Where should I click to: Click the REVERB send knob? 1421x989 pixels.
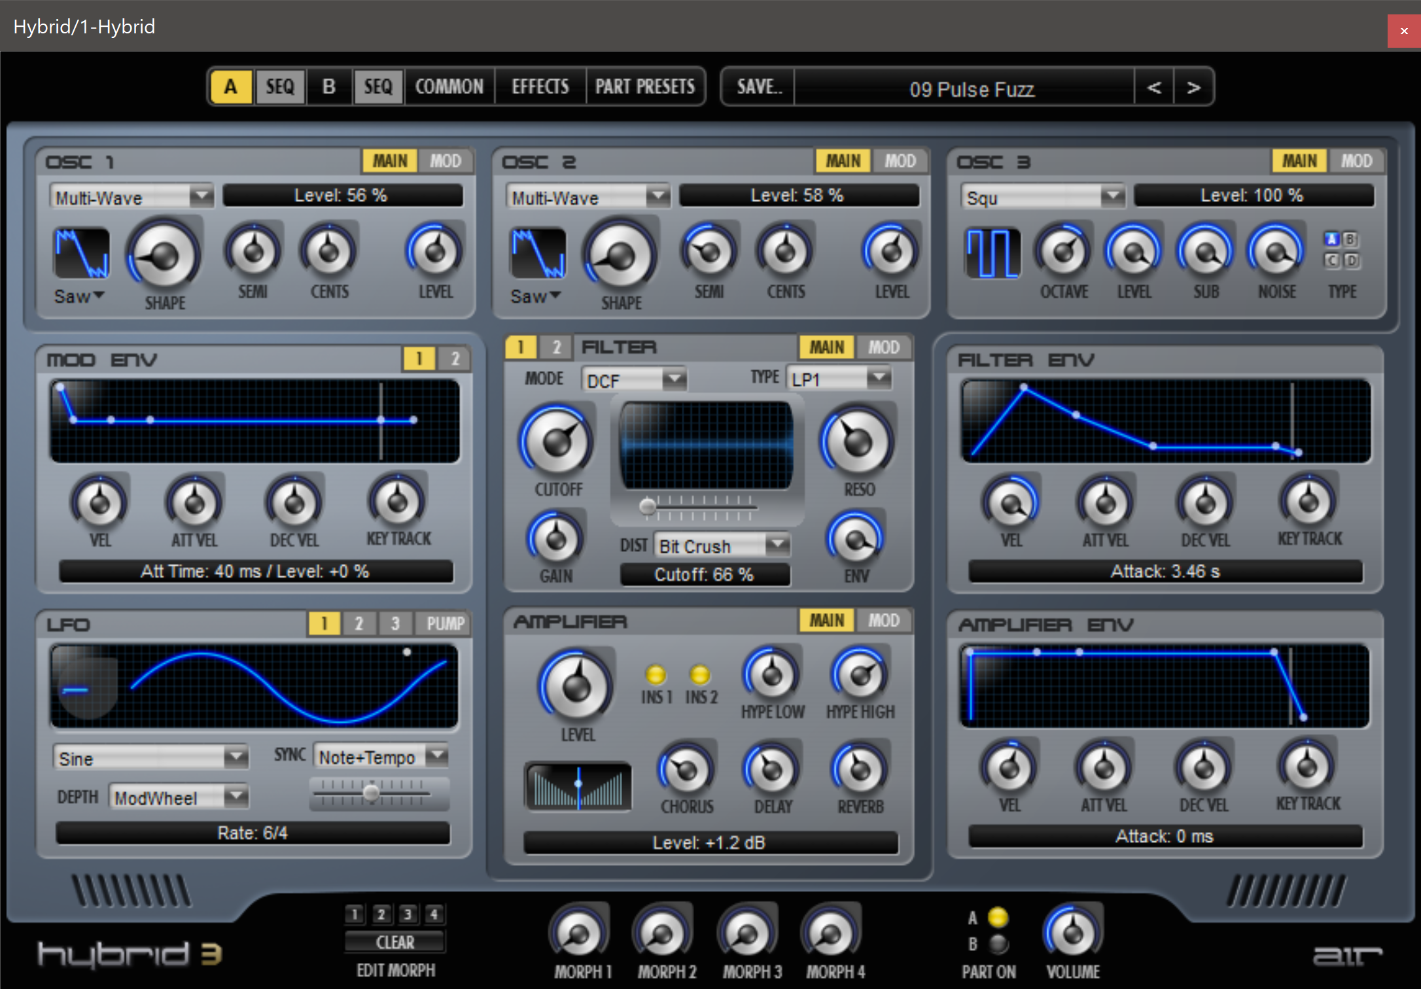coord(860,769)
